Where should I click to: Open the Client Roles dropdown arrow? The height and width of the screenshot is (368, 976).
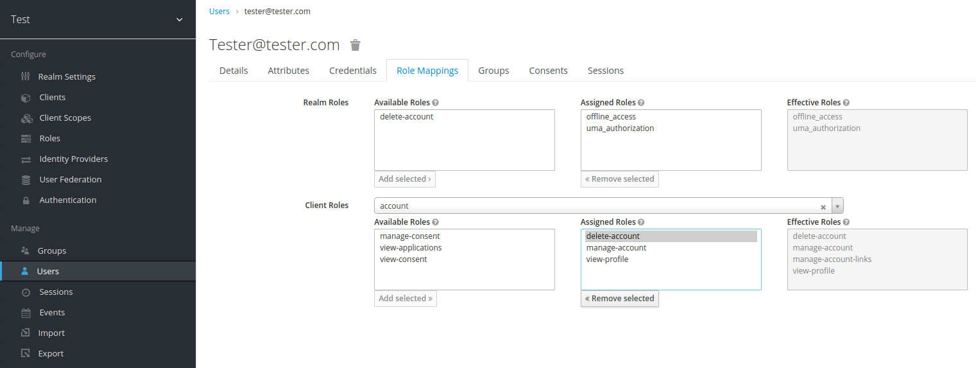click(x=837, y=206)
